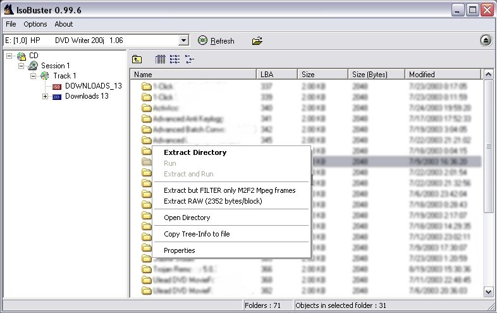This screenshot has width=497, height=313.
Task: Sort by the Name column header
Action: pos(193,75)
